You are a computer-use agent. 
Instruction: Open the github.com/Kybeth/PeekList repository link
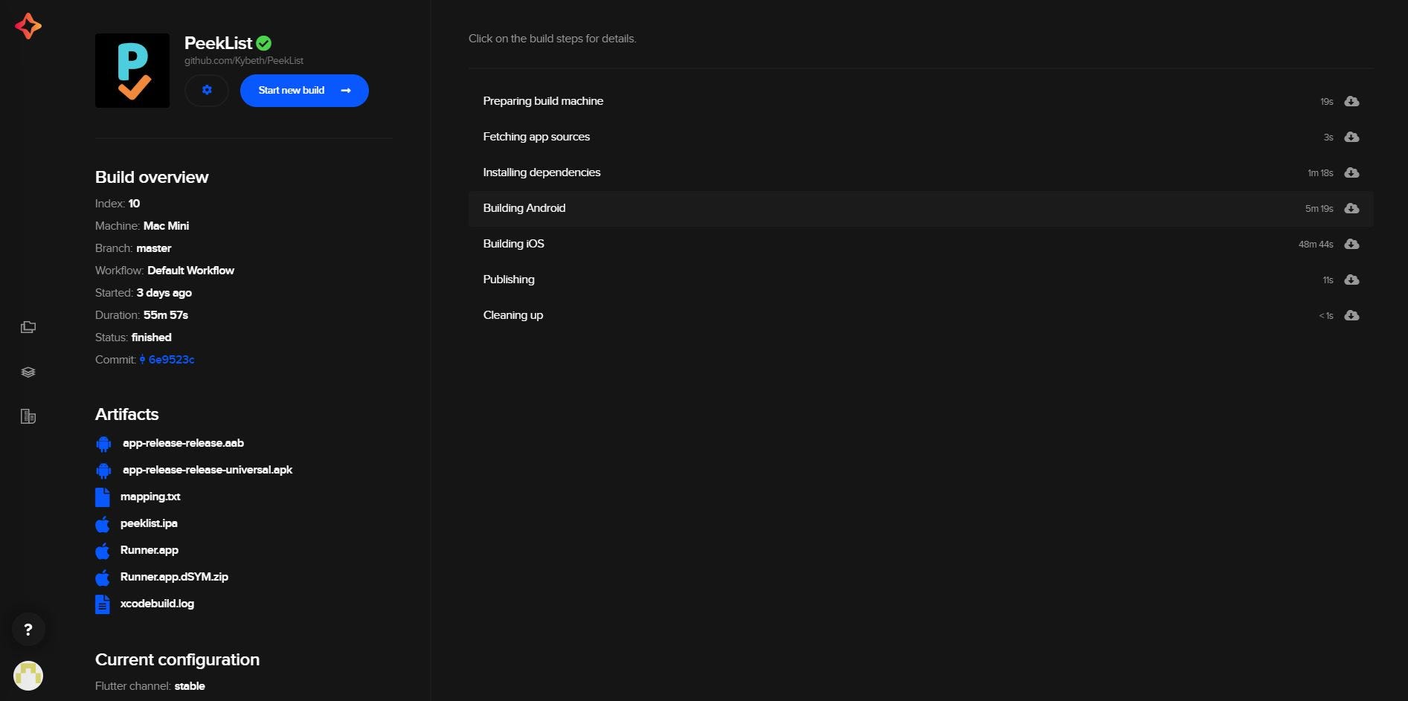pyautogui.click(x=244, y=61)
